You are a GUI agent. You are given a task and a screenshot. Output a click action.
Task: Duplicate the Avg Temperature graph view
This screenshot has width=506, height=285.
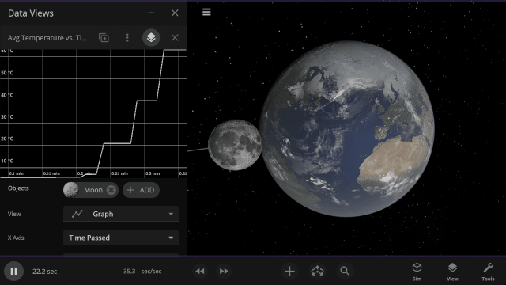104,38
